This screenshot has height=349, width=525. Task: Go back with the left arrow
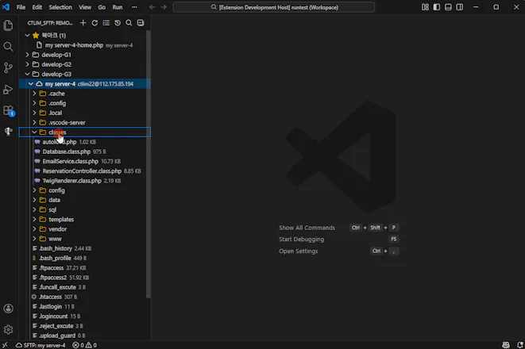click(x=152, y=7)
